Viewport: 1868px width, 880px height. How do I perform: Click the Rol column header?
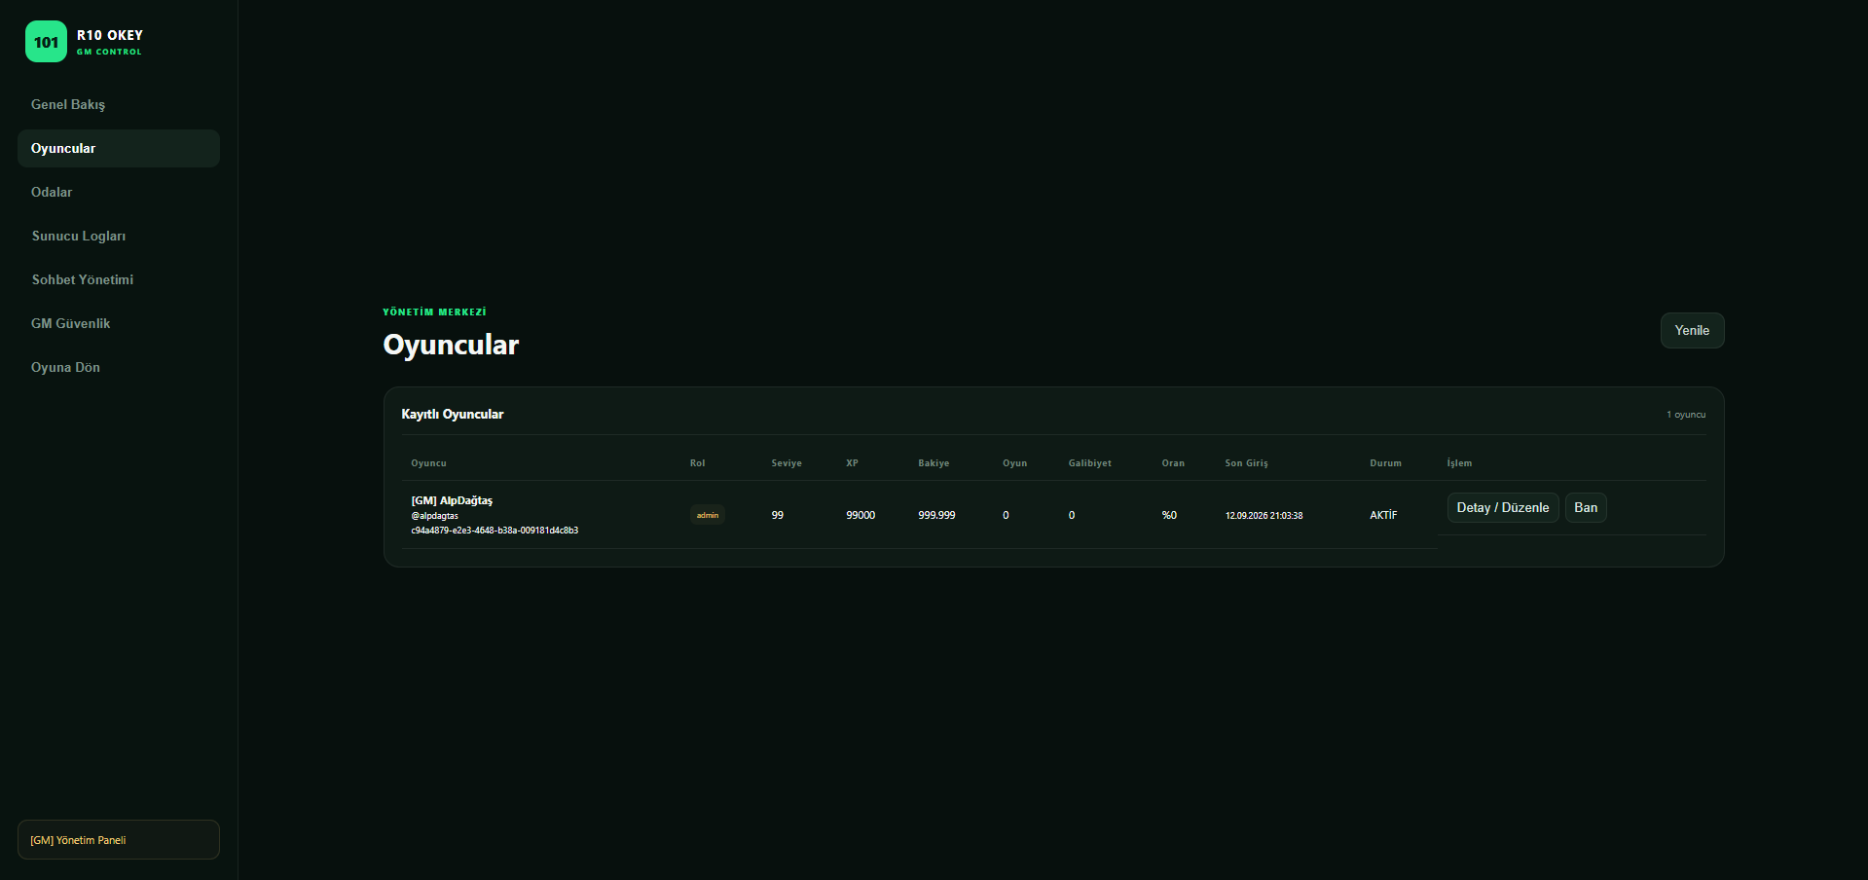click(697, 463)
